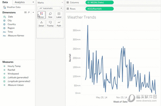The width and height of the screenshot is (161, 106).
Task: Click the Week of Date axis title
Action: (x=120, y=102)
